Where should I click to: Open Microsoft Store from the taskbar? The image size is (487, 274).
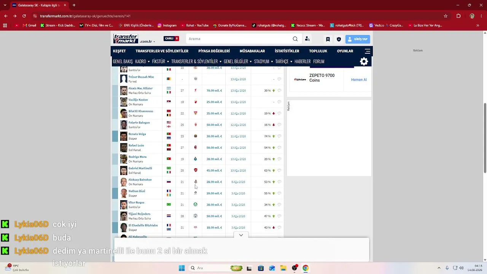(261, 268)
